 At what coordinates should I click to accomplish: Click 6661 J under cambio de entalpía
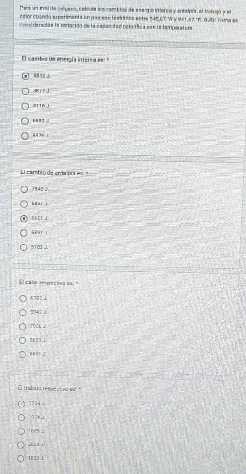(x=24, y=218)
